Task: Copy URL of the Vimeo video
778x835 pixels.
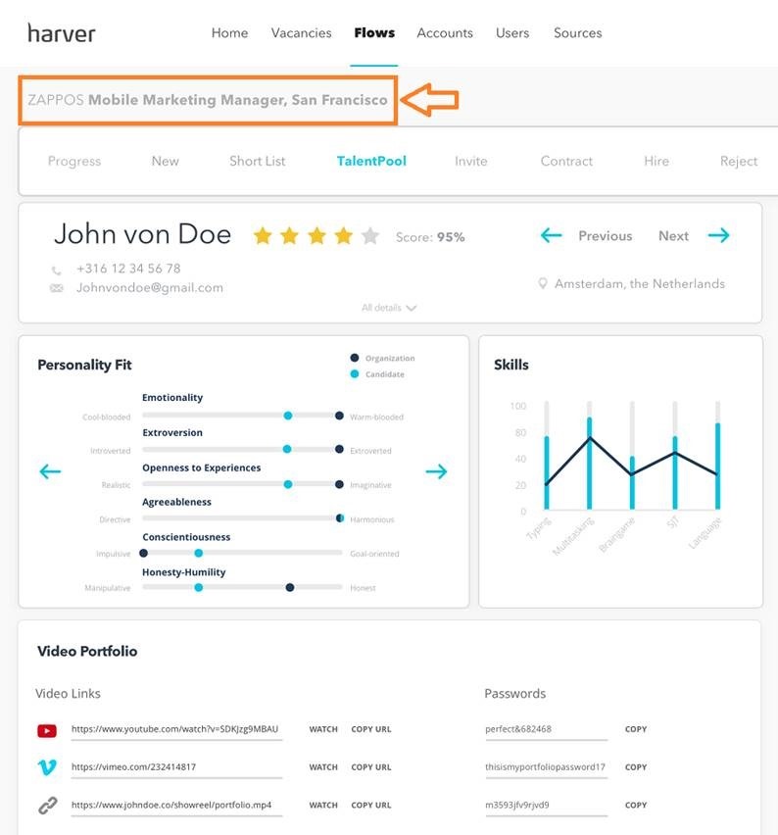Action: tap(370, 767)
